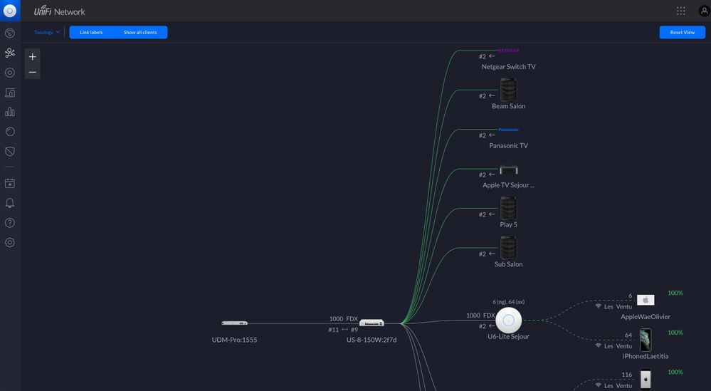
Task: Open the UniFi Devices sidebar icon
Action: (x=10, y=73)
